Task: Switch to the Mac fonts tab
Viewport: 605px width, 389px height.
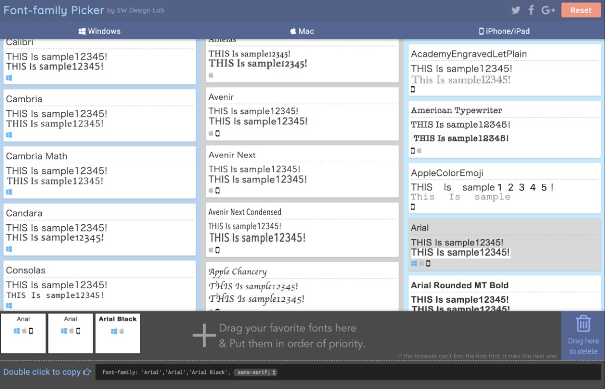Action: click(x=302, y=31)
